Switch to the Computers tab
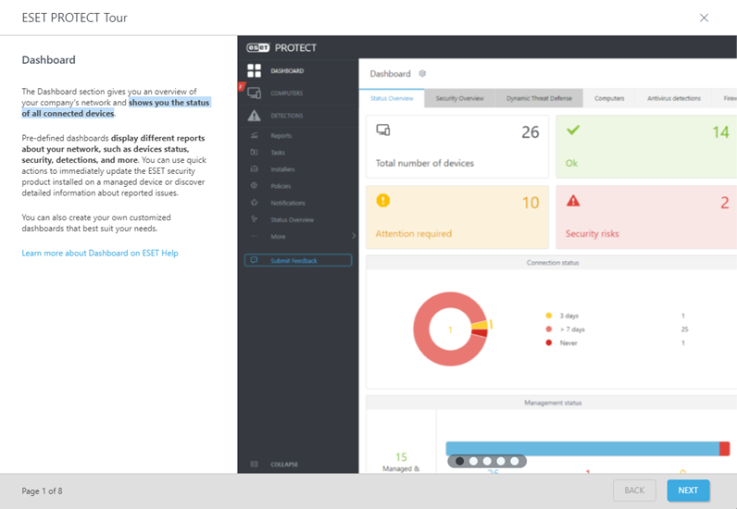Screen dimensions: 737x509 pyautogui.click(x=609, y=98)
